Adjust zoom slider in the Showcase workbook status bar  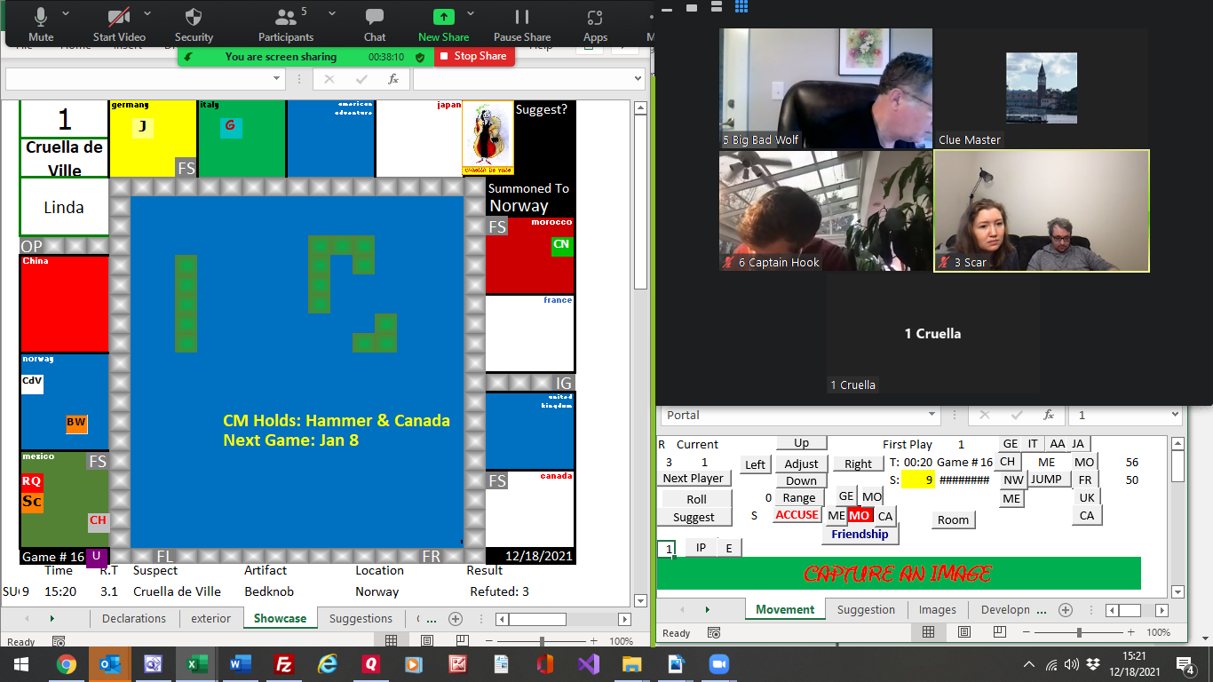(x=542, y=641)
